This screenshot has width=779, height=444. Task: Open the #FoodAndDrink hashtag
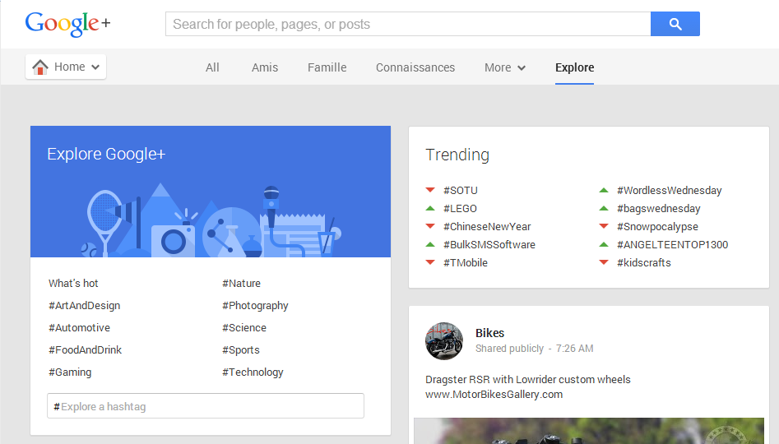(85, 349)
